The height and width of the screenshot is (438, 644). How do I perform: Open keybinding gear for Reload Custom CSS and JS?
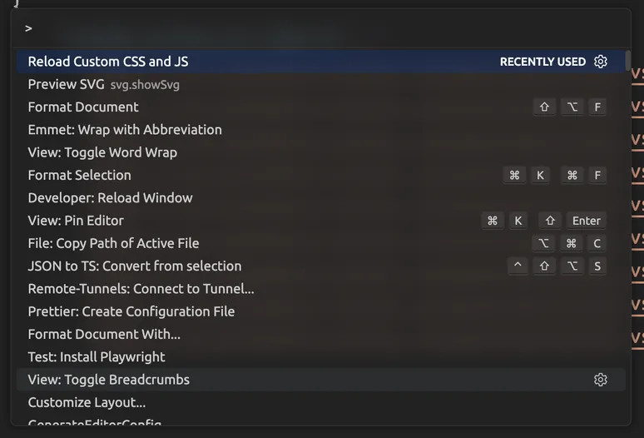(x=601, y=62)
